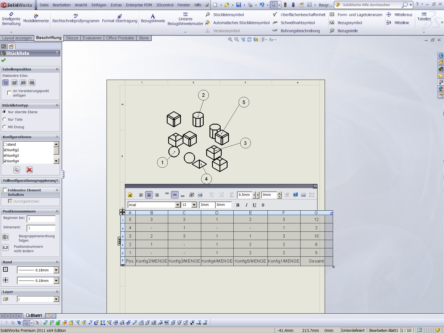Open the Arial font dropdown

(x=178, y=205)
